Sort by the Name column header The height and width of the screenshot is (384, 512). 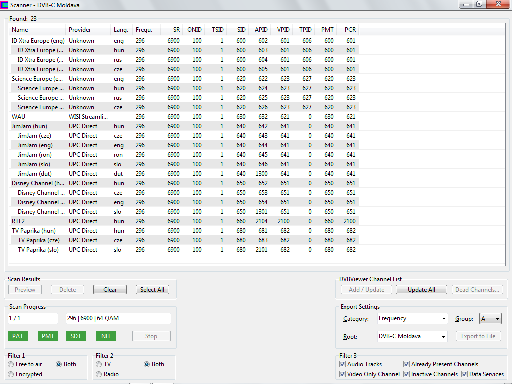pyautogui.click(x=37, y=29)
